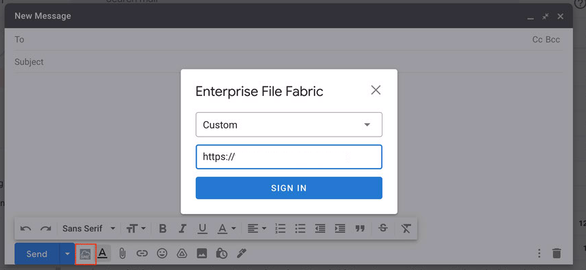Open the emoji picker smiley icon
The width and height of the screenshot is (586, 270).
coord(162,254)
